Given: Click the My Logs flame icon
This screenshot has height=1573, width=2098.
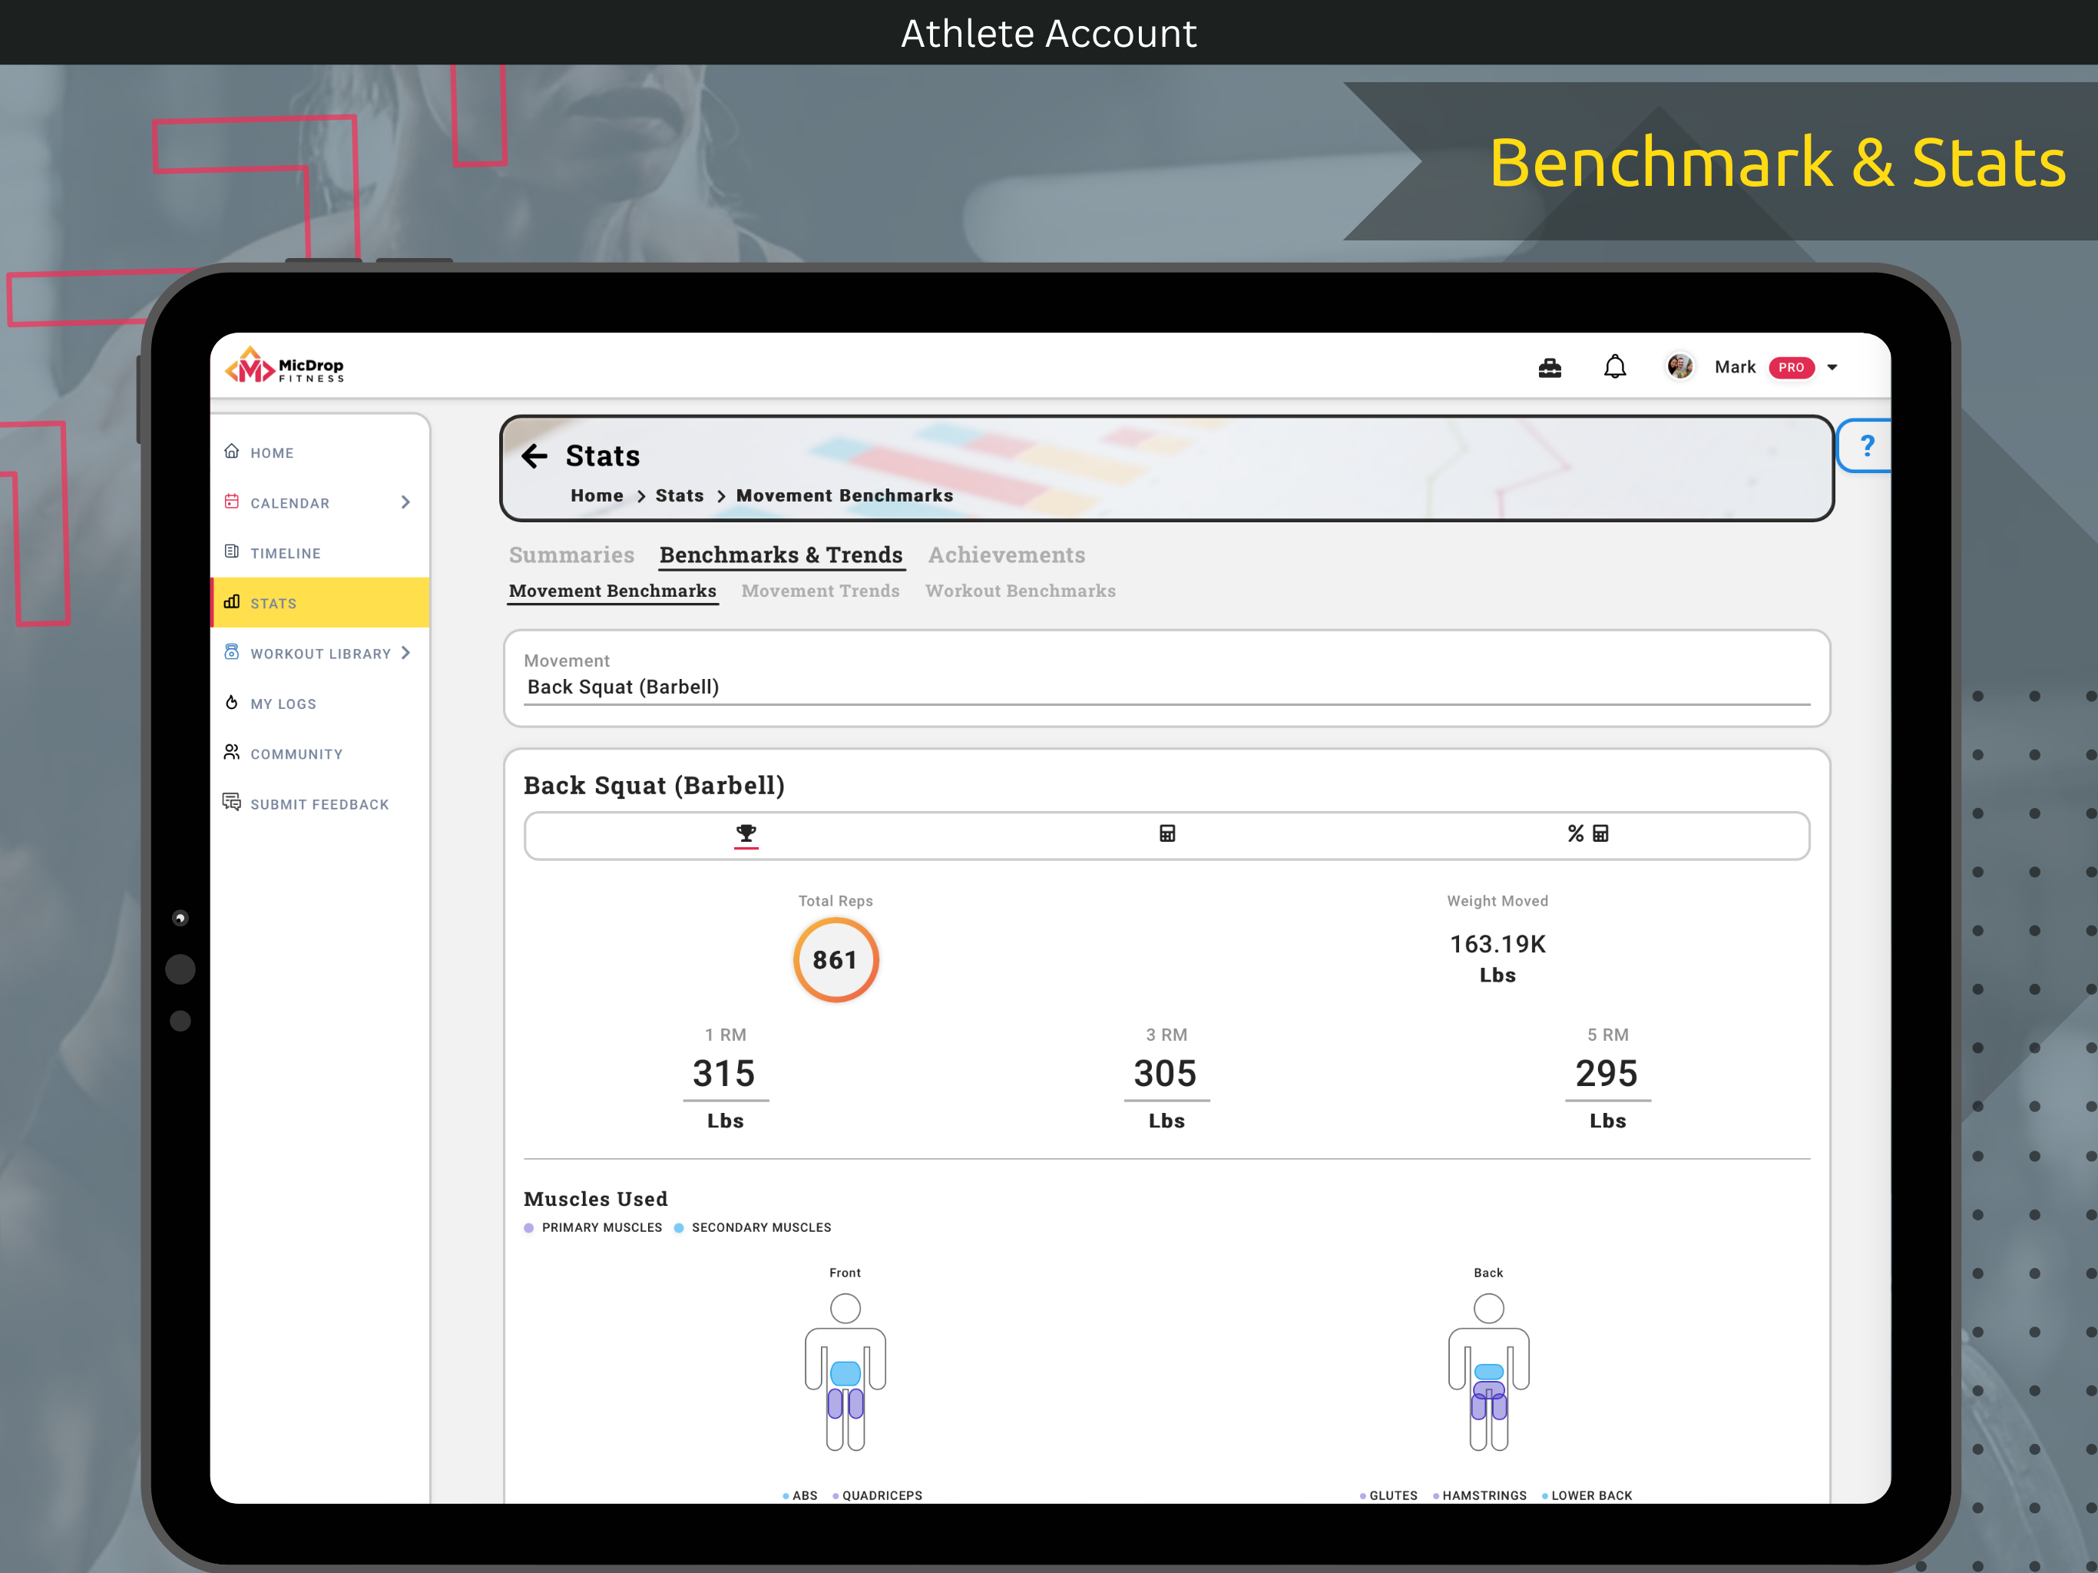Looking at the screenshot, I should click(x=231, y=702).
